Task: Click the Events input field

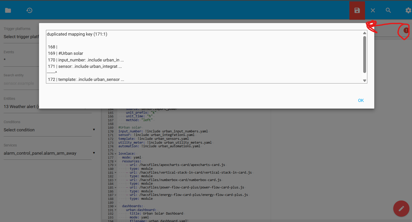Action: (21, 60)
